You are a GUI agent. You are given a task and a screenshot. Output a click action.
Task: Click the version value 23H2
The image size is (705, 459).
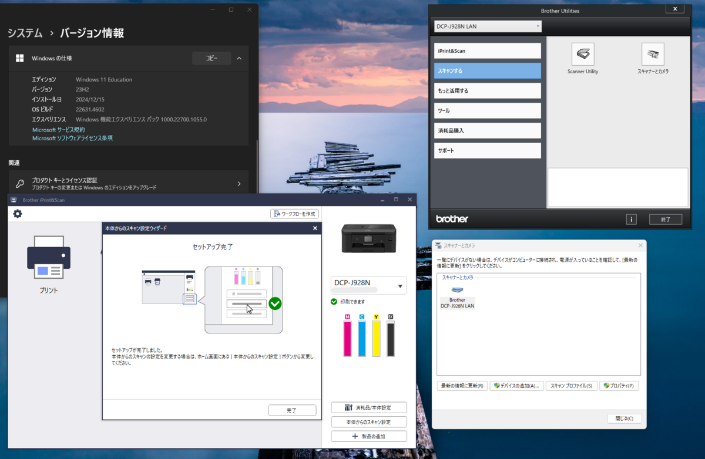[83, 89]
